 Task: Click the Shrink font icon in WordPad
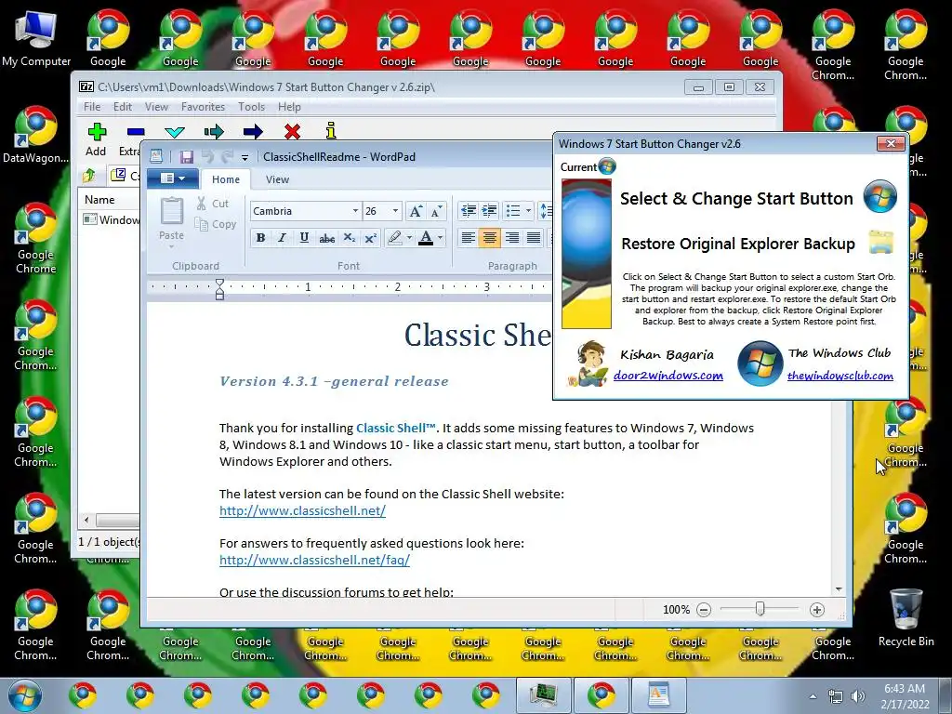(436, 211)
